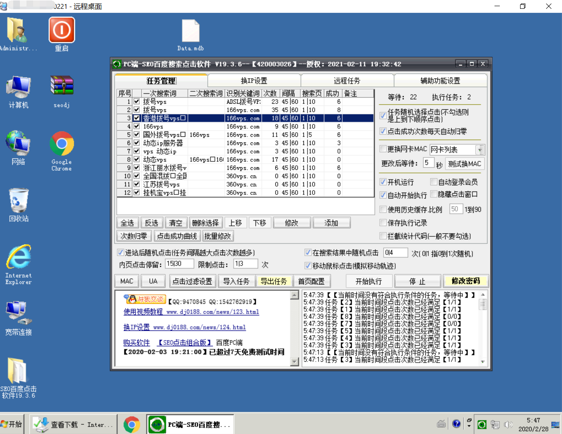This screenshot has height=434, width=562.
Task: Select the PC端-SEO百度搜 taskbar item
Action: click(190, 424)
